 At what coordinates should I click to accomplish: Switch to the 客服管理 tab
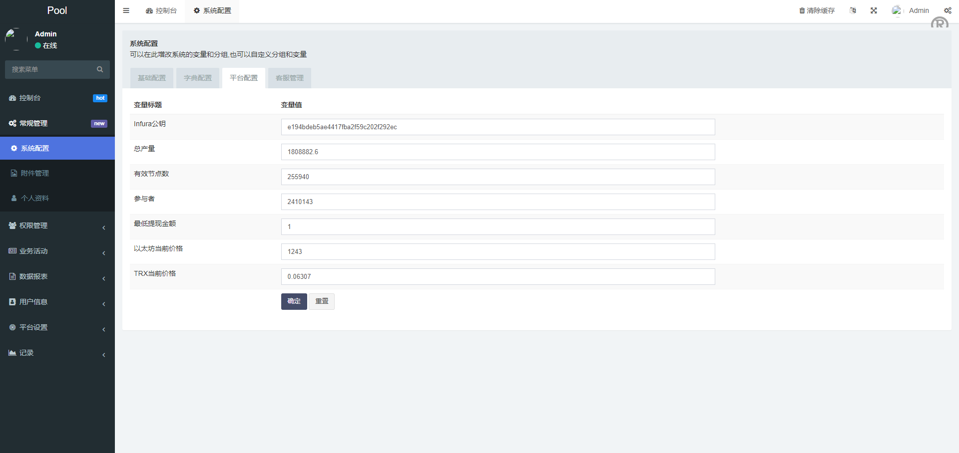pos(290,78)
